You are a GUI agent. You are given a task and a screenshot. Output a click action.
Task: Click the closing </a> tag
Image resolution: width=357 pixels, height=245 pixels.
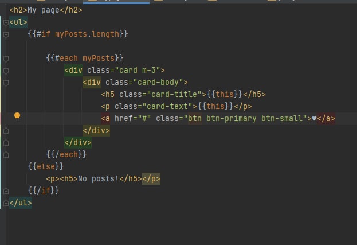coord(326,119)
